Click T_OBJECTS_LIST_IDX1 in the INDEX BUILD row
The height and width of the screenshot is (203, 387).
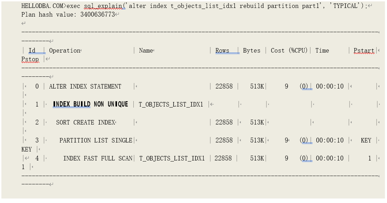click(171, 104)
